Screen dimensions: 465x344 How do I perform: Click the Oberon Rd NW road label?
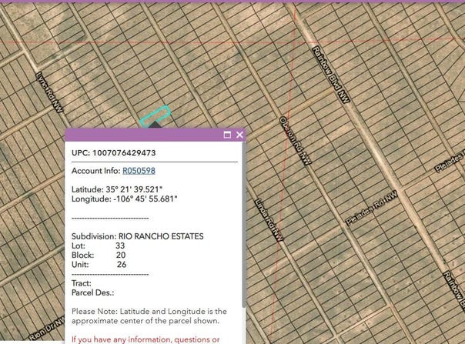296,140
